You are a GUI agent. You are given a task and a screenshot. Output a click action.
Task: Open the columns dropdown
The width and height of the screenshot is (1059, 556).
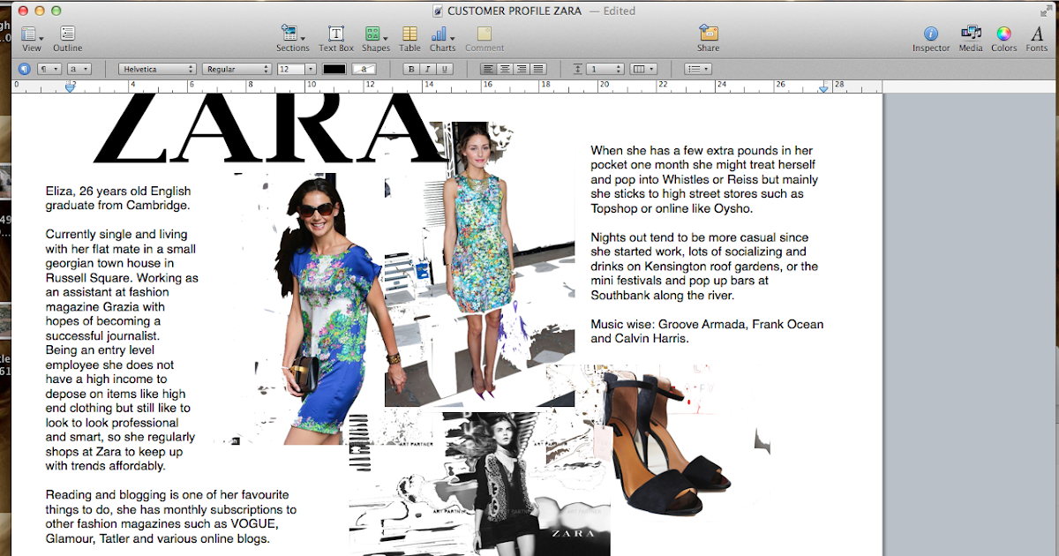(645, 69)
